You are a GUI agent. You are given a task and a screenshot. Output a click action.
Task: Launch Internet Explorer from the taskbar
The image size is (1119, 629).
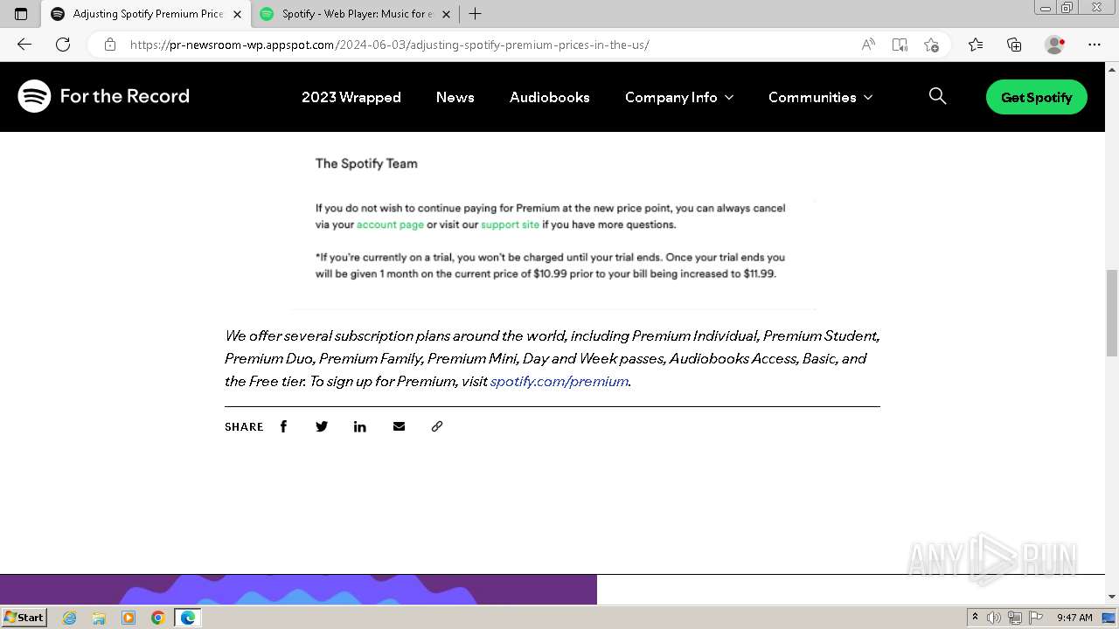tap(70, 618)
